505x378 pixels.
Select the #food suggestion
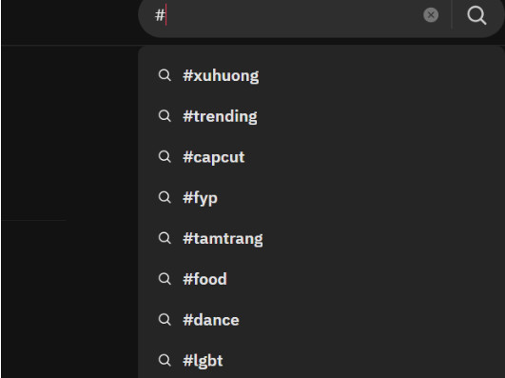[320, 279]
